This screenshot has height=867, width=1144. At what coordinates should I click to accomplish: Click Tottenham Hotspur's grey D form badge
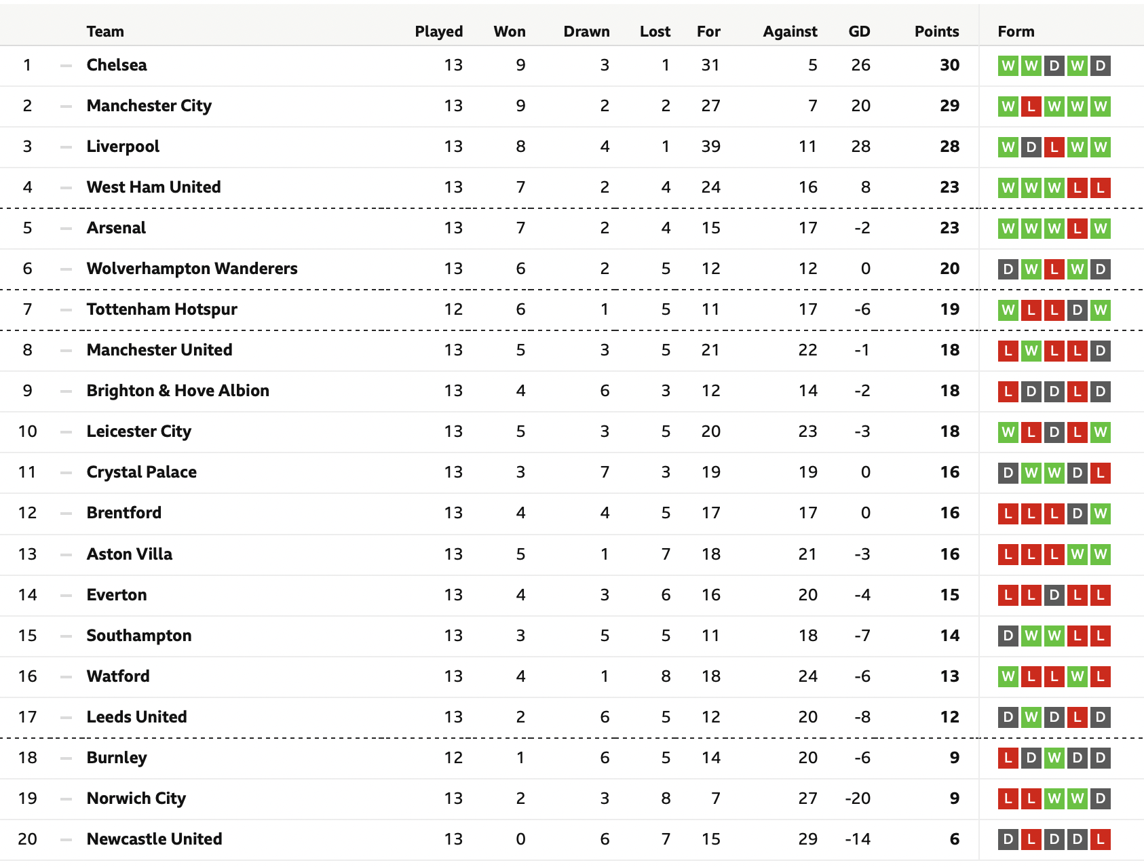click(x=1078, y=310)
